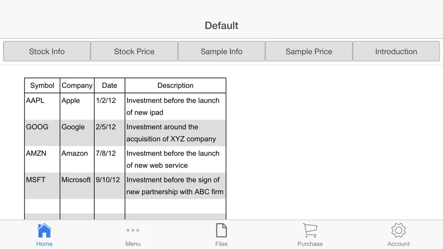This screenshot has width=443, height=249.
Task: Switch to the Stock Price tab
Action: (x=134, y=51)
